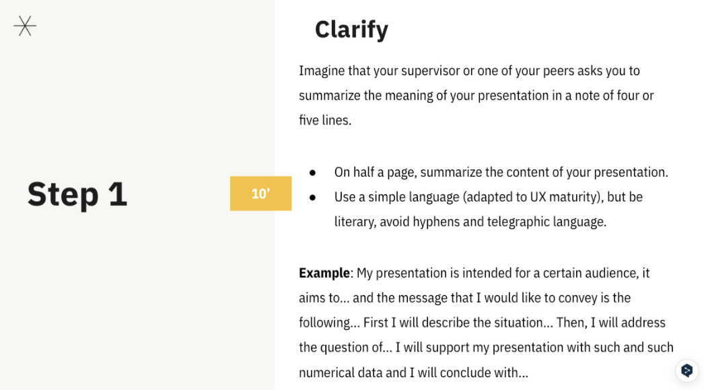Click the 'Use a simple language' bullet line
This screenshot has height=390, width=704.
coord(488,197)
